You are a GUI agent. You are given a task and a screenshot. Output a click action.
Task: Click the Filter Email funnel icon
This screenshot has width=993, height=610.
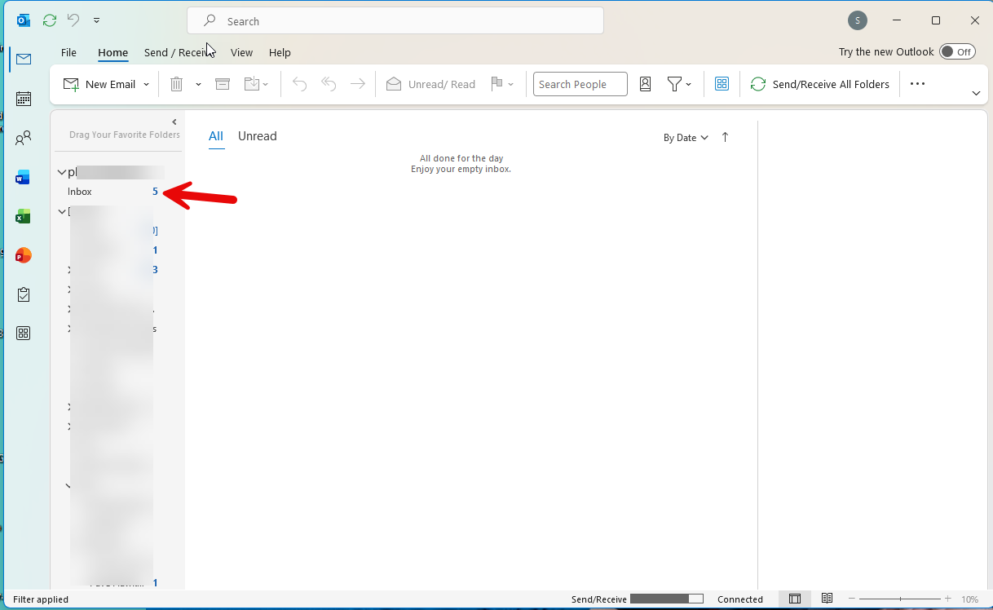pyautogui.click(x=674, y=84)
